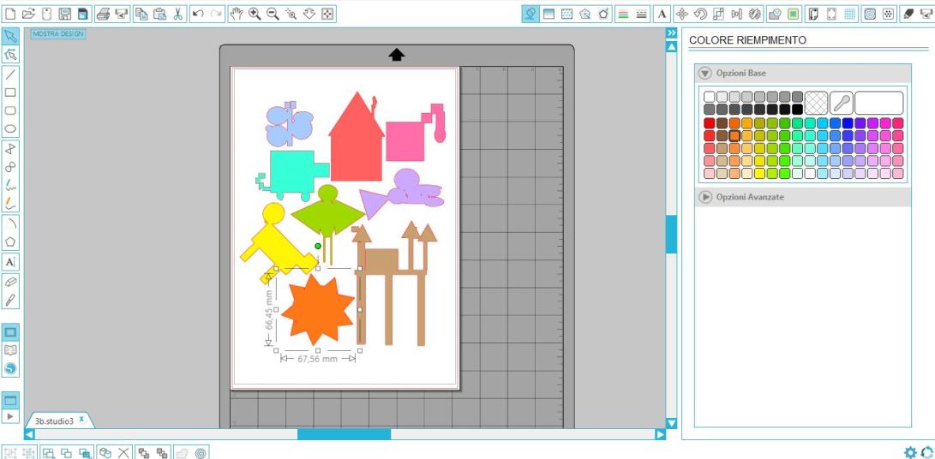This screenshot has height=459, width=935.
Task: Expand the Opzioni Avanzate section
Action: point(706,197)
